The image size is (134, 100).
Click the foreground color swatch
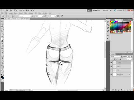point(2,77)
